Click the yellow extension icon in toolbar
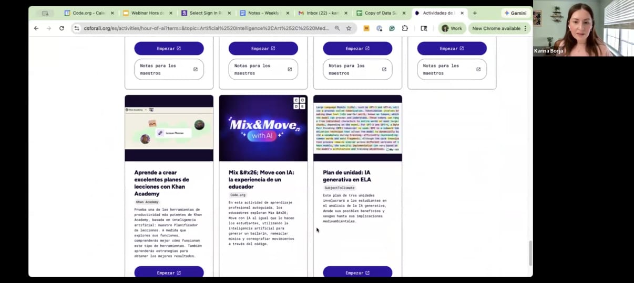This screenshot has height=283, width=634. pyautogui.click(x=366, y=28)
